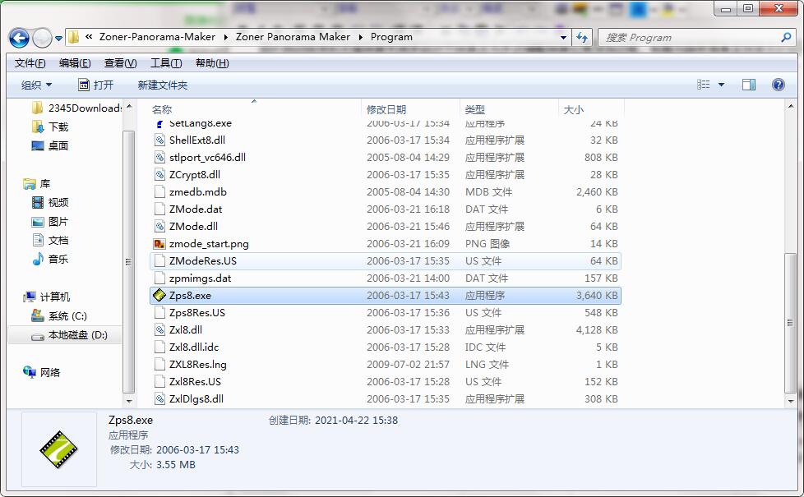The image size is (804, 497).
Task: Click zmode_start.png image file icon
Action: (160, 244)
